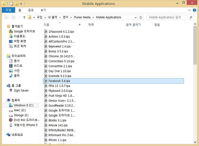Select 최근 위치 in favorites
This screenshot has height=146, width=199.
click(x=17, y=46)
